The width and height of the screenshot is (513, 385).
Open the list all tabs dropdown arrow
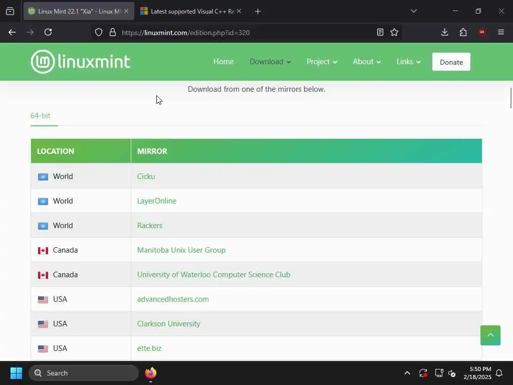(413, 12)
